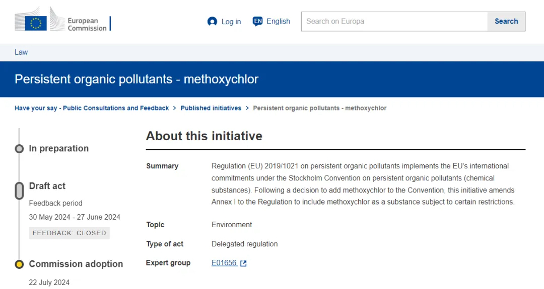The image size is (544, 289).
Task: Go to Have your say breadcrumb
Action: 92,108
